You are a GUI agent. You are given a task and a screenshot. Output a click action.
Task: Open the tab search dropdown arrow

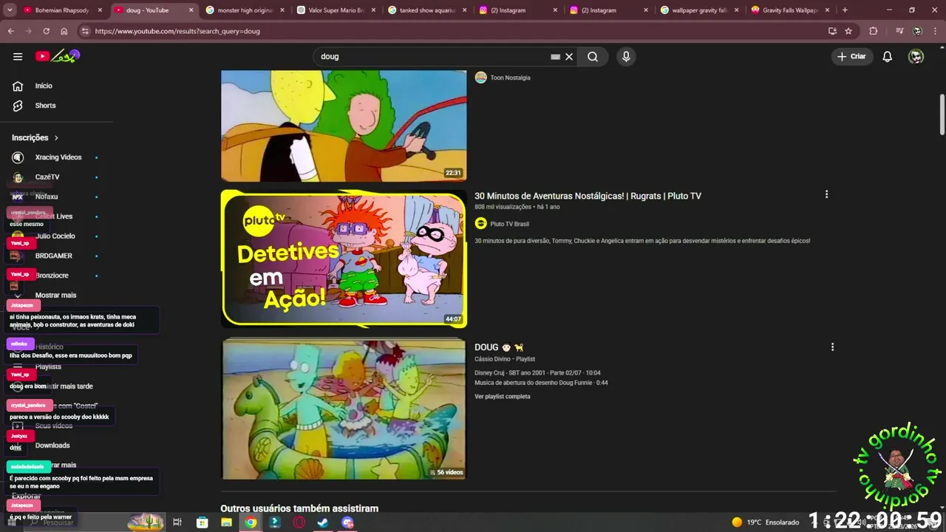coord(10,10)
